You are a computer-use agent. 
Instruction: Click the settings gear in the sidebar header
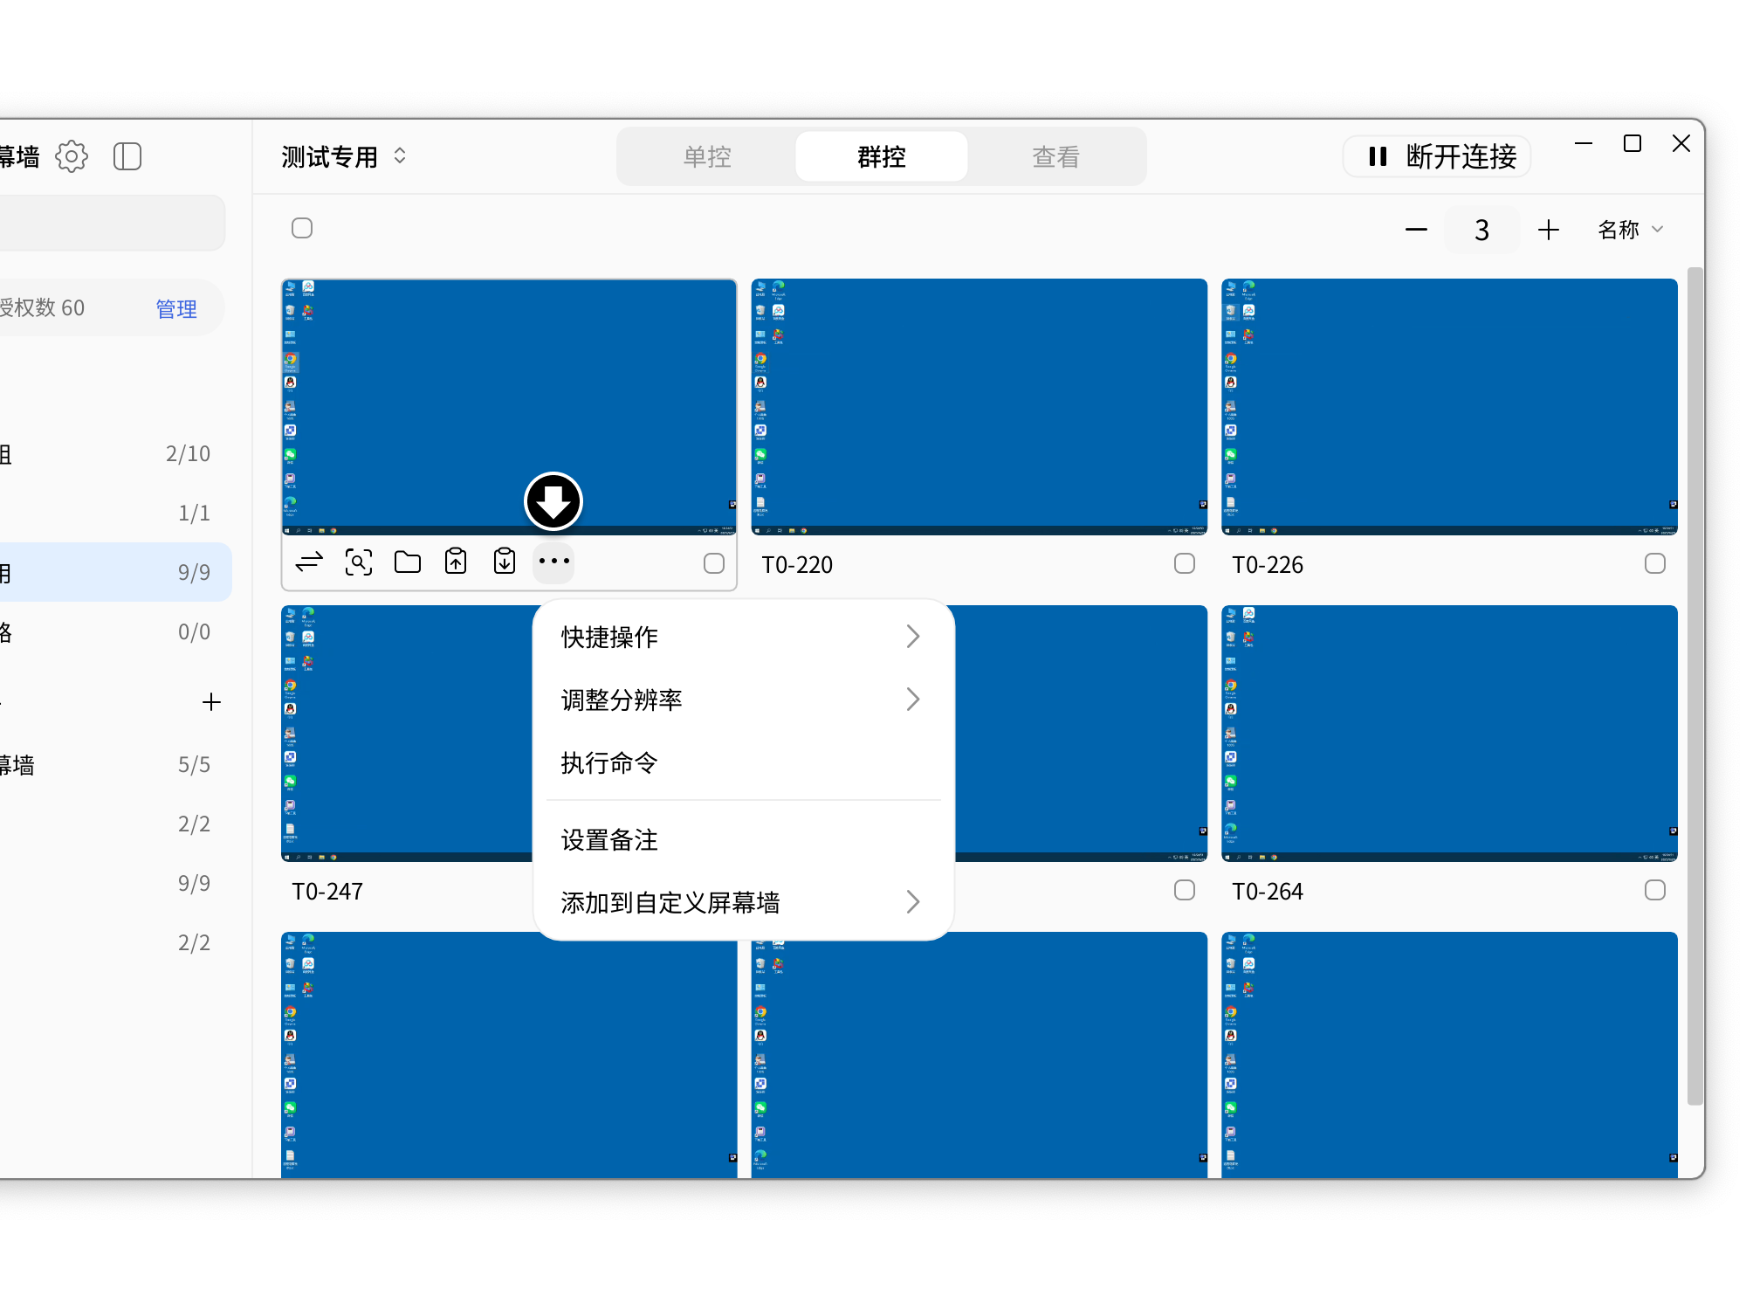click(72, 155)
